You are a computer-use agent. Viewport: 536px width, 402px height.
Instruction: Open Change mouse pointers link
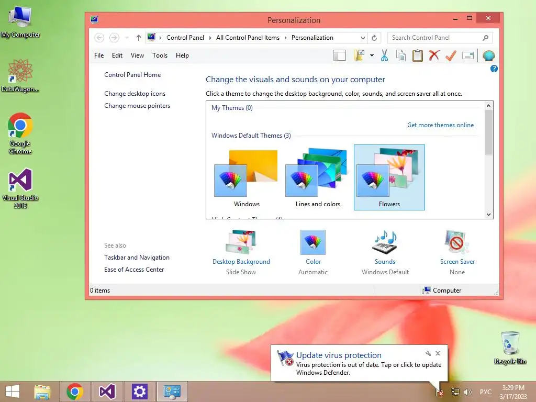click(x=137, y=106)
